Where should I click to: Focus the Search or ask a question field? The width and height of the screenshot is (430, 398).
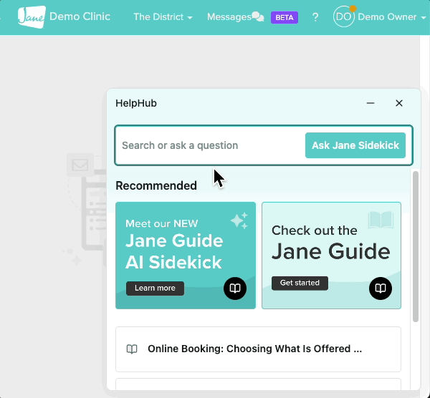[x=210, y=145]
